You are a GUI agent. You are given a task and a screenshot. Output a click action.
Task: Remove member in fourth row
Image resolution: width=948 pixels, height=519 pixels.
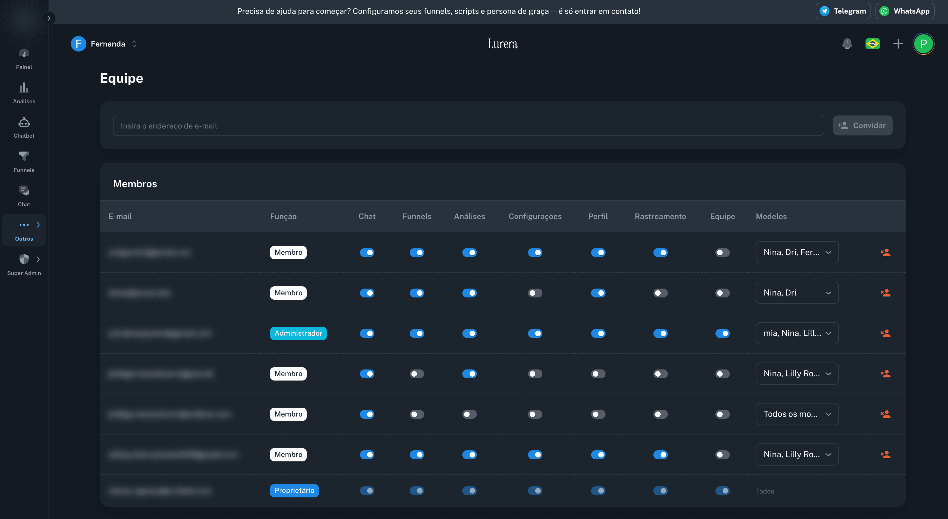(885, 374)
